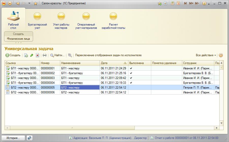Select highlighted БП2 - мастеру name cell

pyautogui.click(x=80, y=87)
